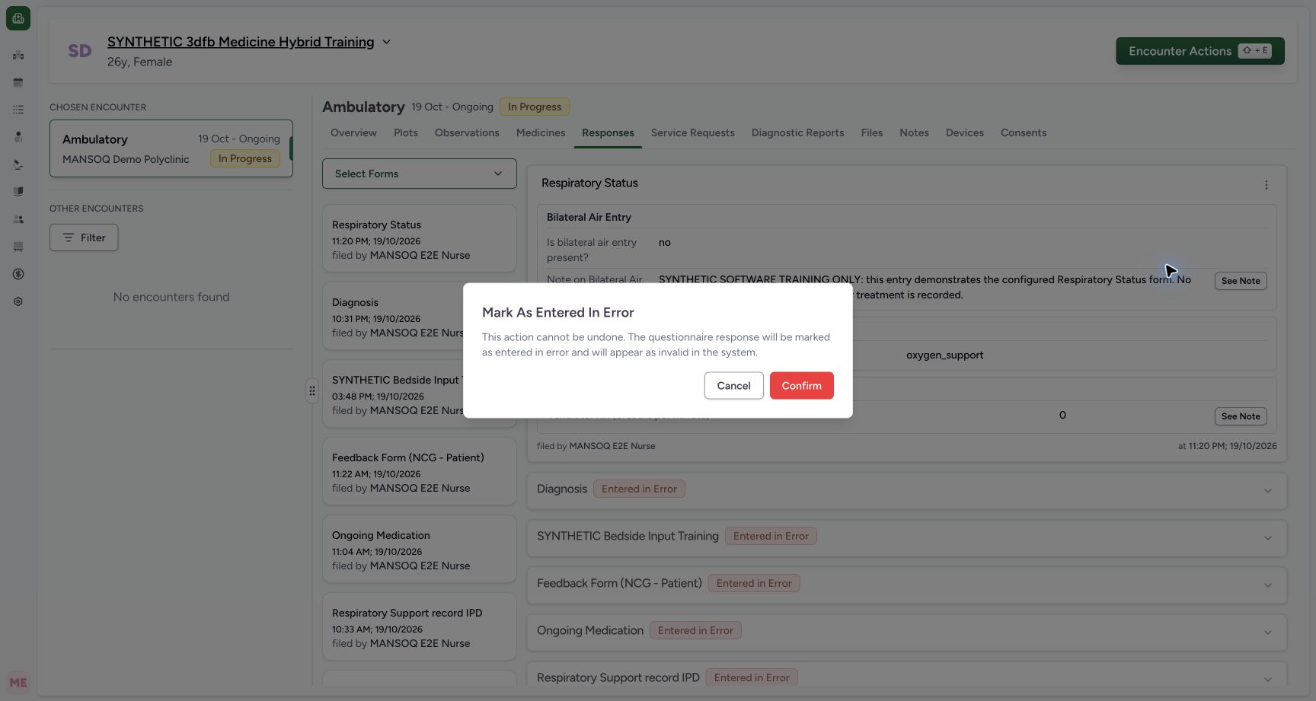Switch to the Plots tab
This screenshot has width=1316, height=701.
point(406,132)
